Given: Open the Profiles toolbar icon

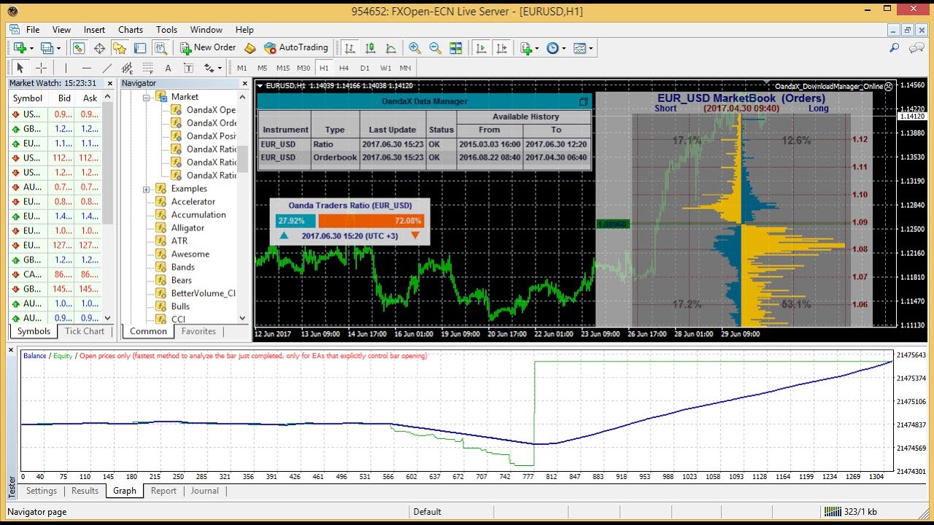Looking at the screenshot, I should coord(47,48).
